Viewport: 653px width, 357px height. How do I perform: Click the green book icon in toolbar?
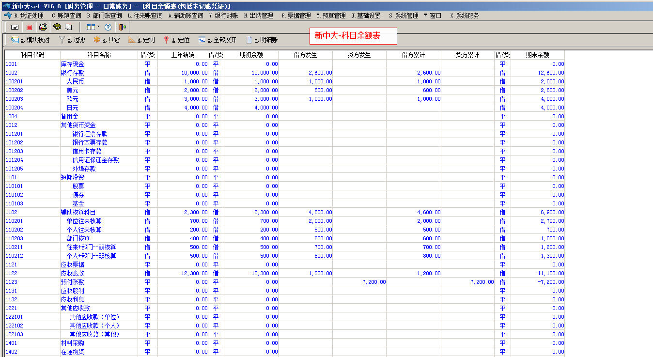coord(57,27)
